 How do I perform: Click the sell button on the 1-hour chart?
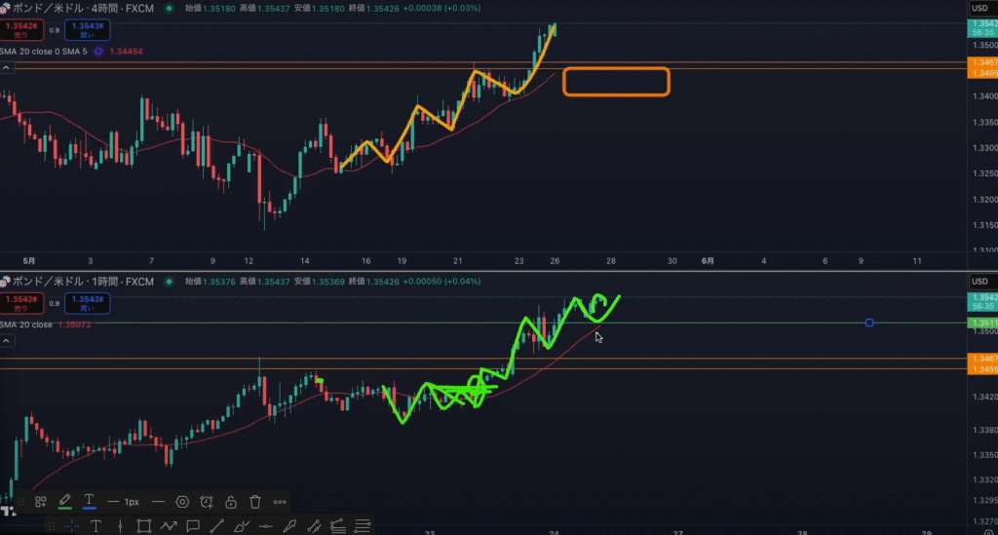tap(21, 303)
